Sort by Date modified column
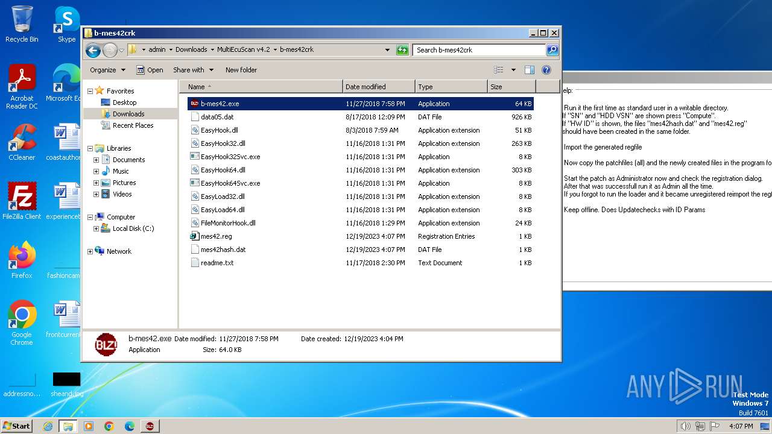The image size is (772, 434). 379,87
